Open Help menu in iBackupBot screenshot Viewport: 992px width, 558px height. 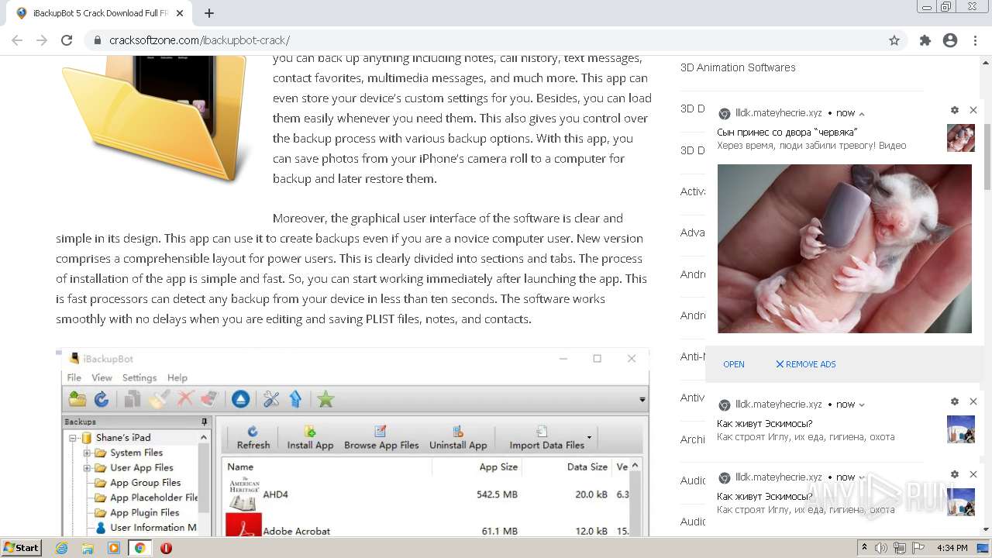click(x=177, y=377)
